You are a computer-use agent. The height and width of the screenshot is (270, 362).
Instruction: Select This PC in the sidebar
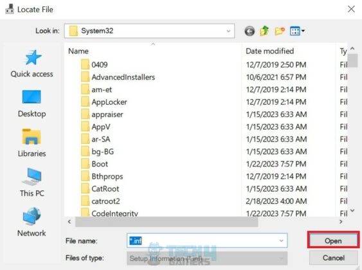click(32, 183)
